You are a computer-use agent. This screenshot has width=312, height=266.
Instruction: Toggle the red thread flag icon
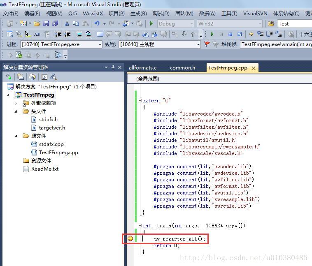point(207,44)
